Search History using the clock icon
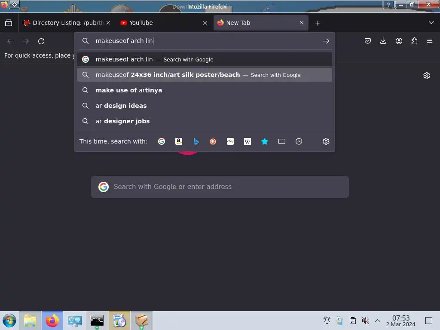 pyautogui.click(x=299, y=141)
